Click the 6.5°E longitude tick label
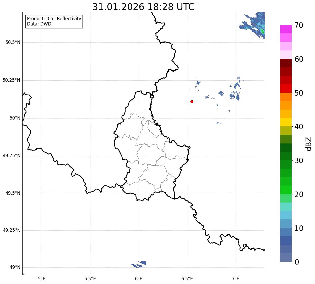Image resolution: width=315 pixels, height=284 pixels. tap(187, 279)
